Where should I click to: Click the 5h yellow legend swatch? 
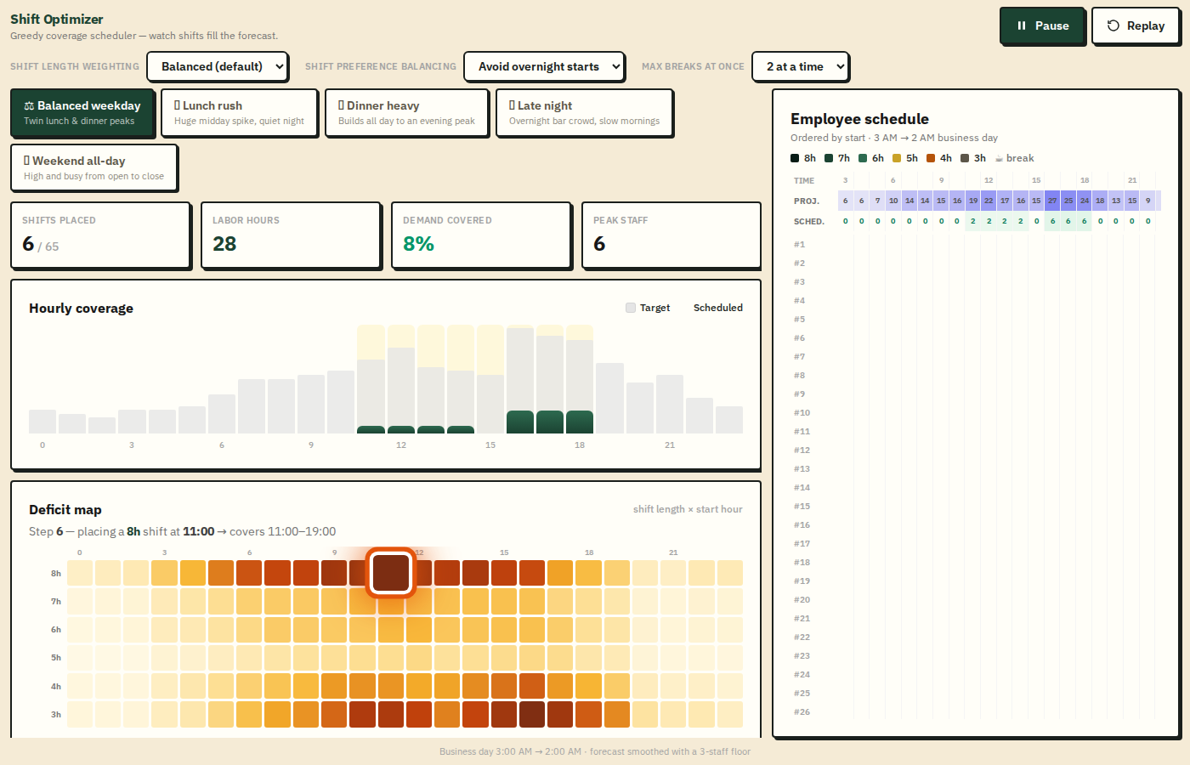coord(897,158)
